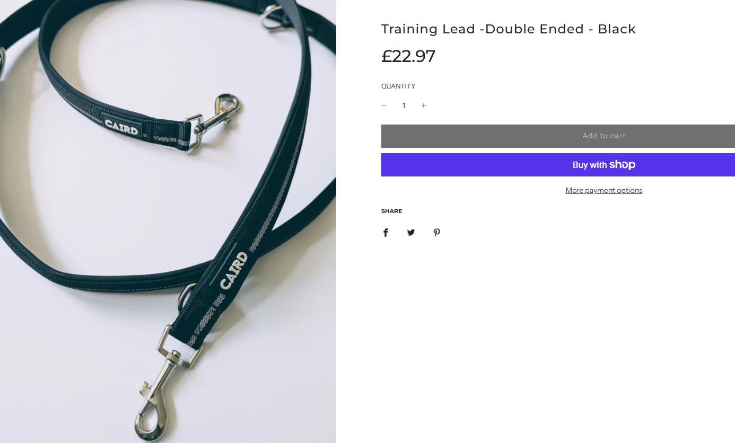The width and height of the screenshot is (735, 443).
Task: Click the CAIRD logo on upper strap
Action: pos(121,127)
